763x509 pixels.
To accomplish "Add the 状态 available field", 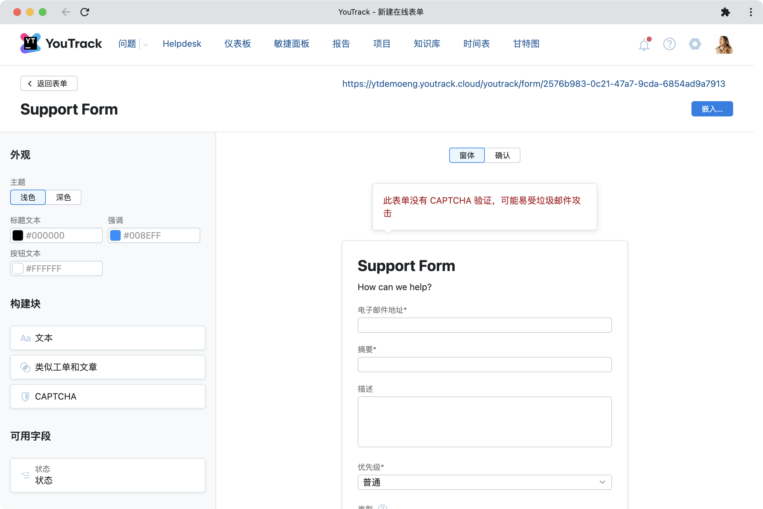I will 108,475.
